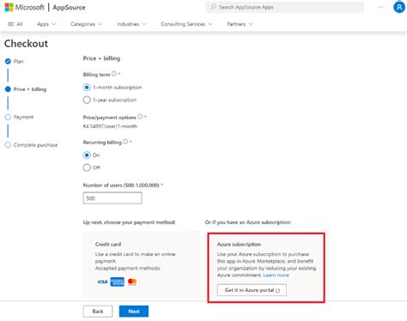Go to the Complete purchase step

click(x=35, y=145)
